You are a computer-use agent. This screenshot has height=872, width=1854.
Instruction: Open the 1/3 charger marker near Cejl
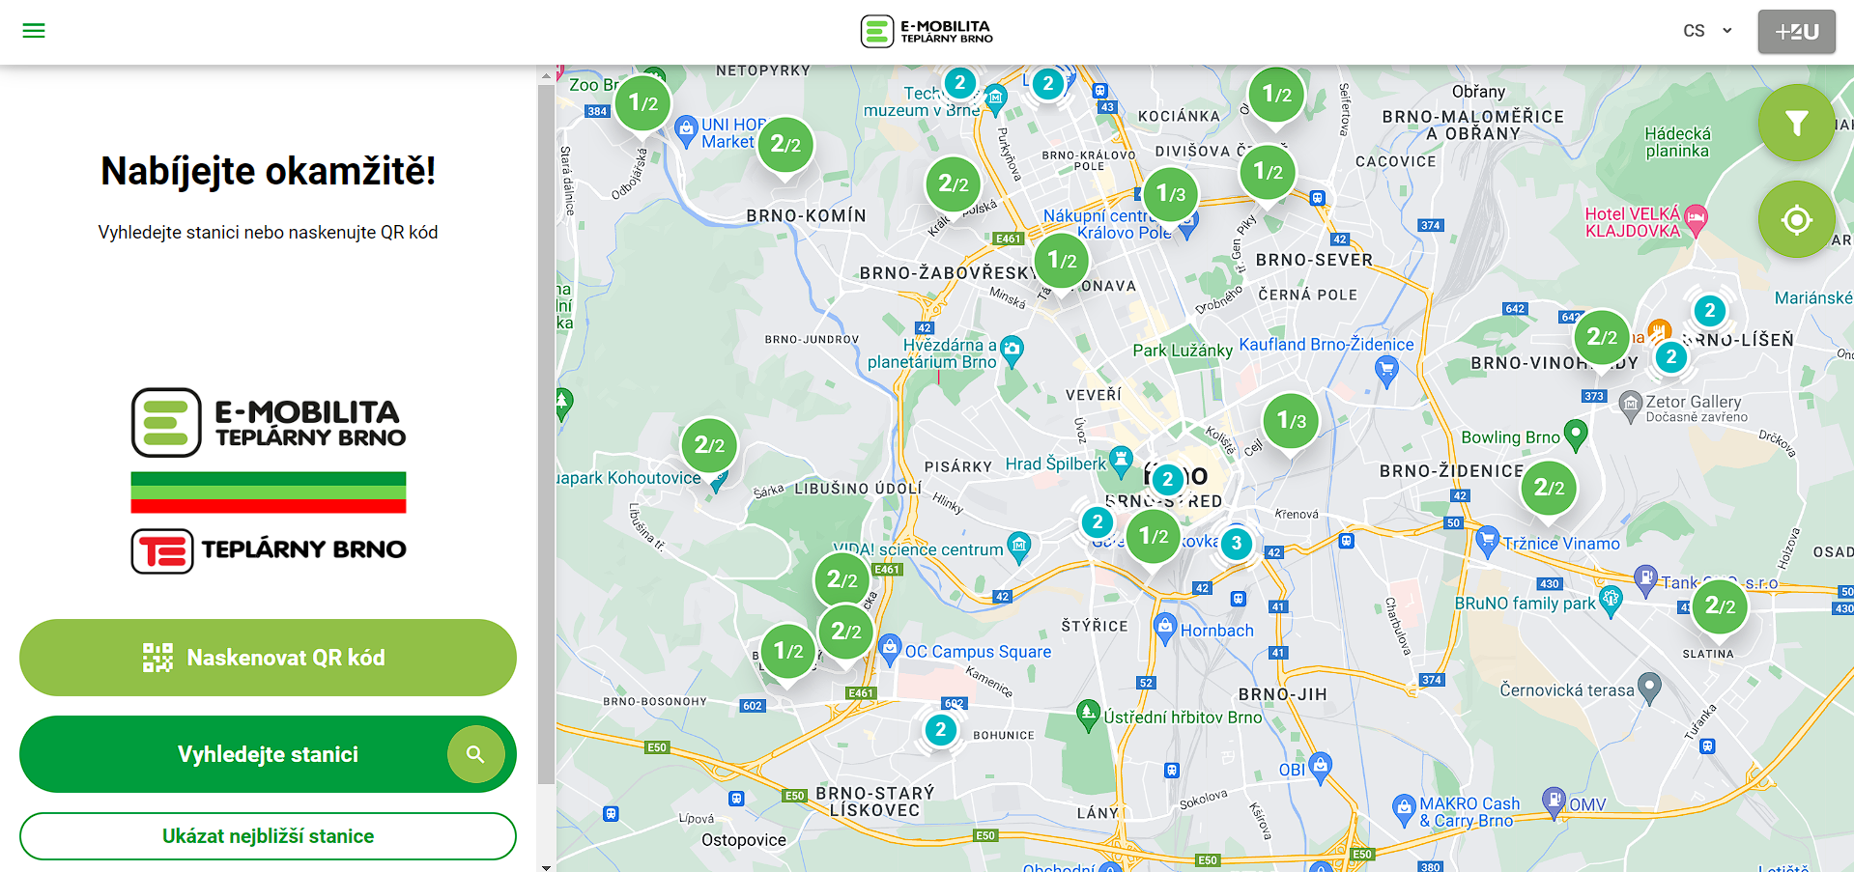coord(1291,420)
